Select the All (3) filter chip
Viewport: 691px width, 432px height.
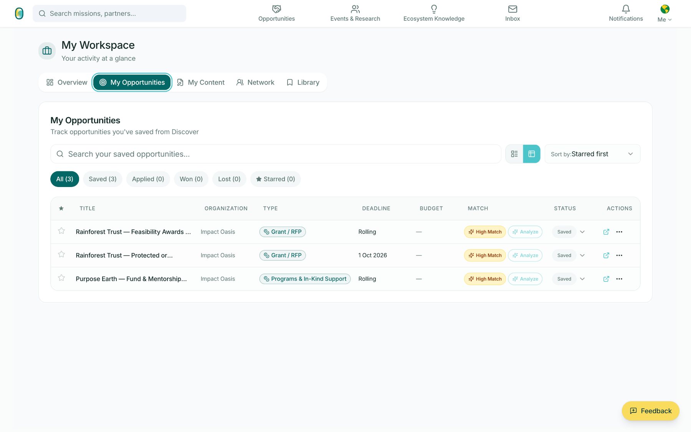point(64,179)
